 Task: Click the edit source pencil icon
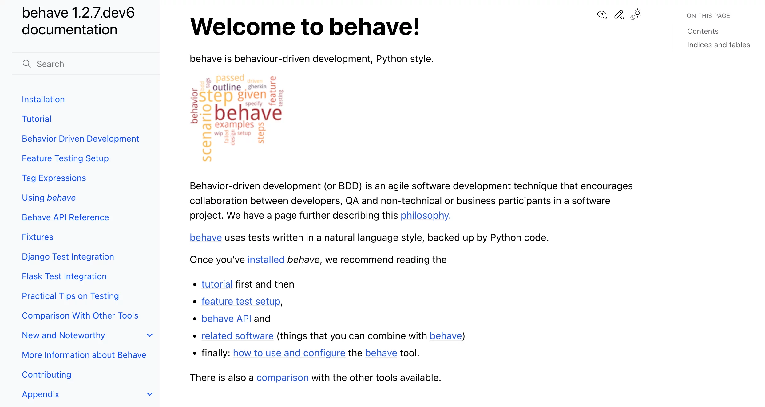(619, 14)
